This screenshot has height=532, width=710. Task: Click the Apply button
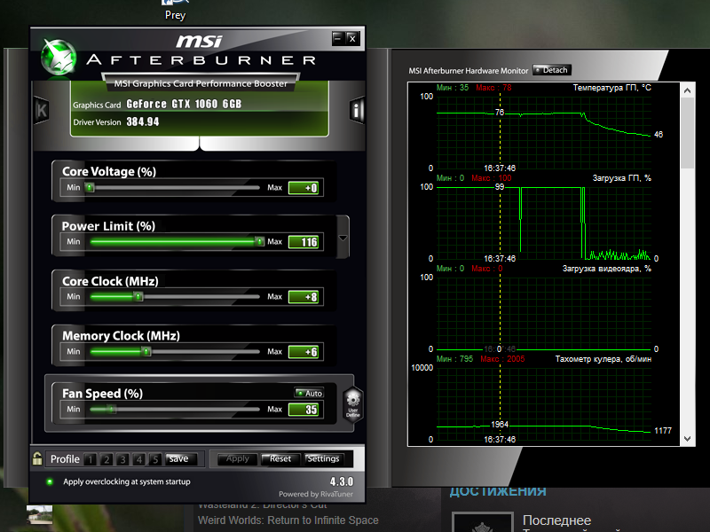click(237, 458)
